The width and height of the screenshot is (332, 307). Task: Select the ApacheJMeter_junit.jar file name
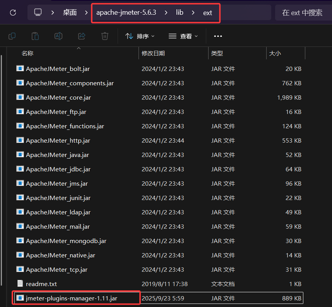tap(58, 198)
